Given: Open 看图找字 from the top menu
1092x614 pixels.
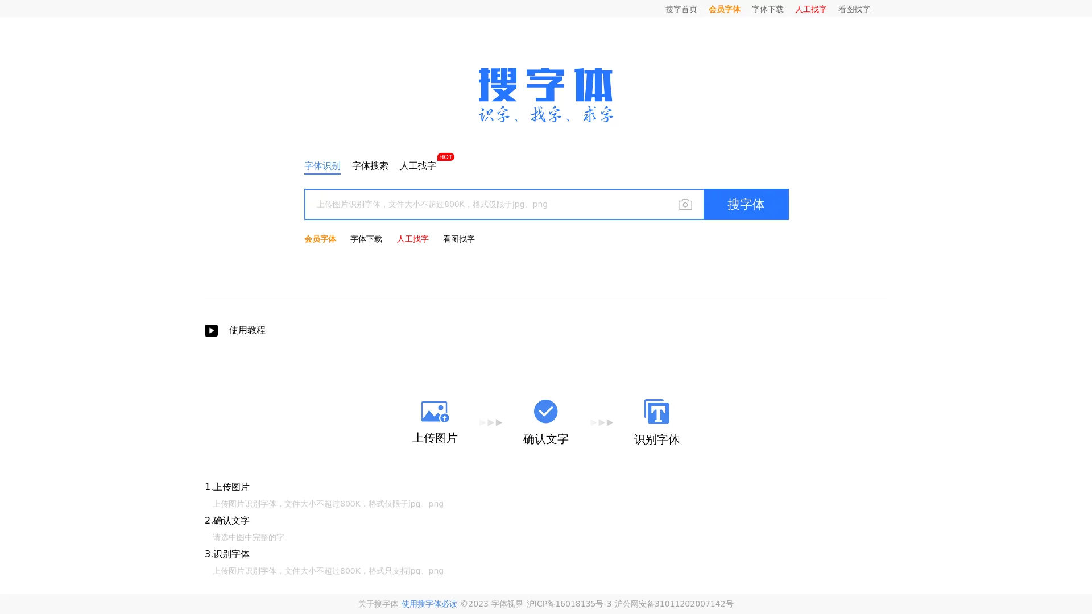Looking at the screenshot, I should 854,9.
